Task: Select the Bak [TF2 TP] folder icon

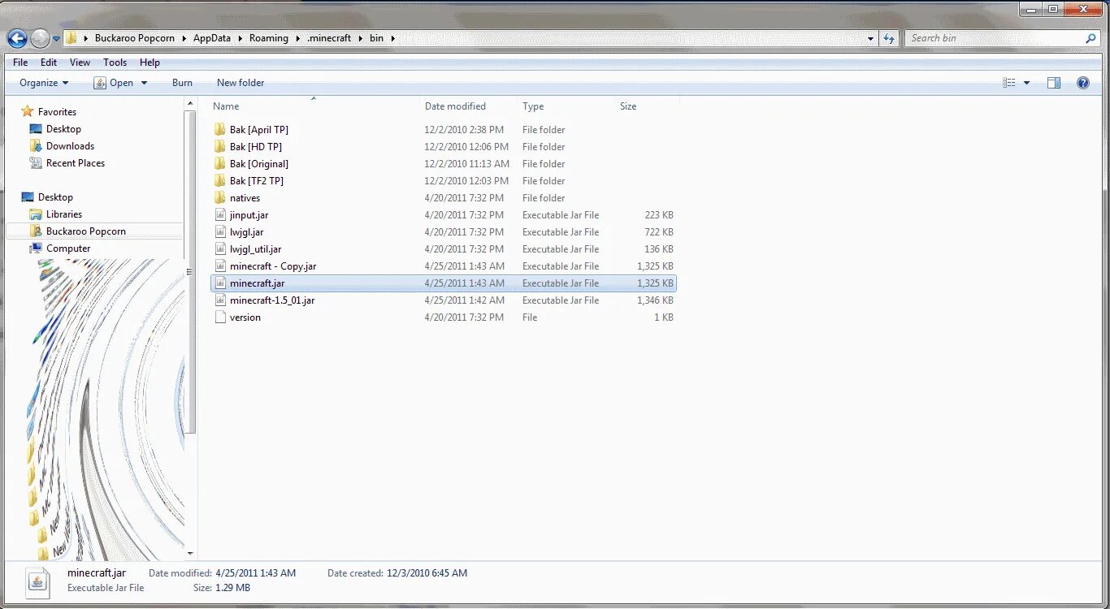Action: pyautogui.click(x=219, y=181)
